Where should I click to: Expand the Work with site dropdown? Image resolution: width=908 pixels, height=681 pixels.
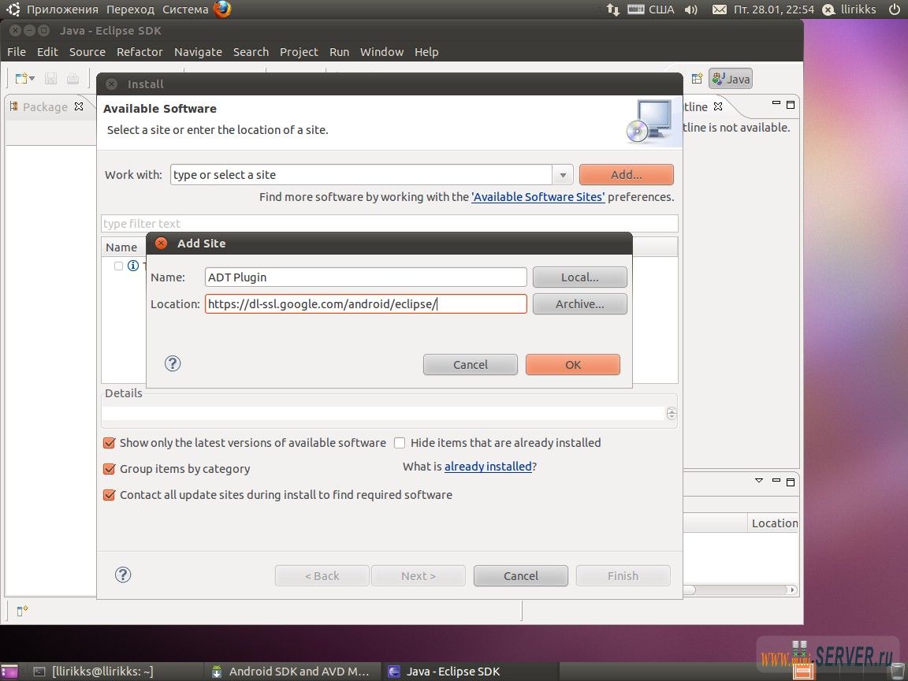click(x=562, y=175)
